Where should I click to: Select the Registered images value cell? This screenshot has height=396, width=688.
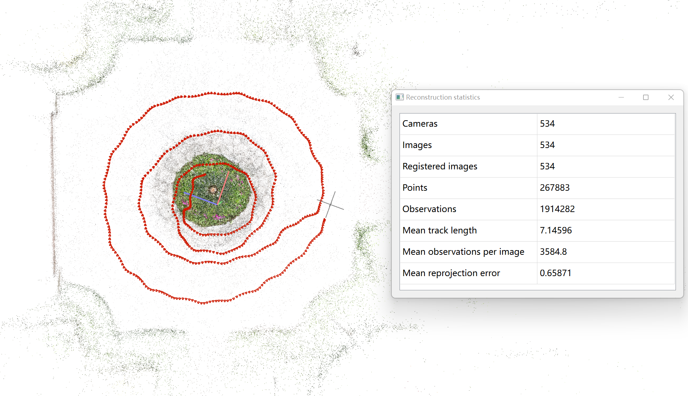pos(606,167)
